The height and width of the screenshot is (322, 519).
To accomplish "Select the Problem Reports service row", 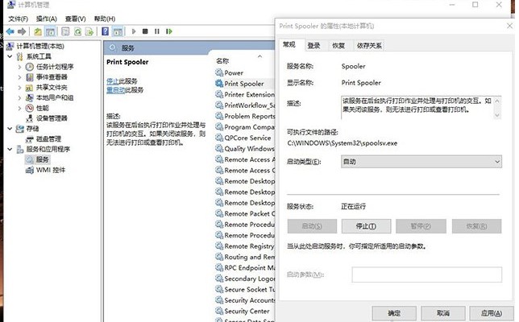I will coord(245,116).
